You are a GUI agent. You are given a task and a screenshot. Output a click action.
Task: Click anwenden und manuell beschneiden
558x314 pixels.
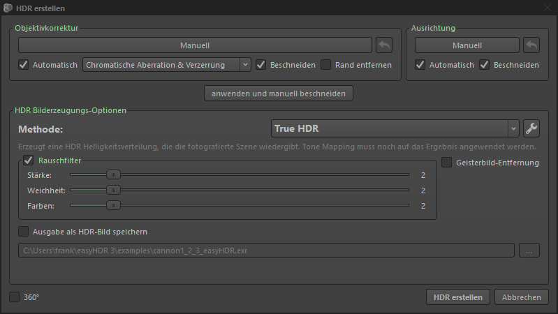[x=279, y=93]
